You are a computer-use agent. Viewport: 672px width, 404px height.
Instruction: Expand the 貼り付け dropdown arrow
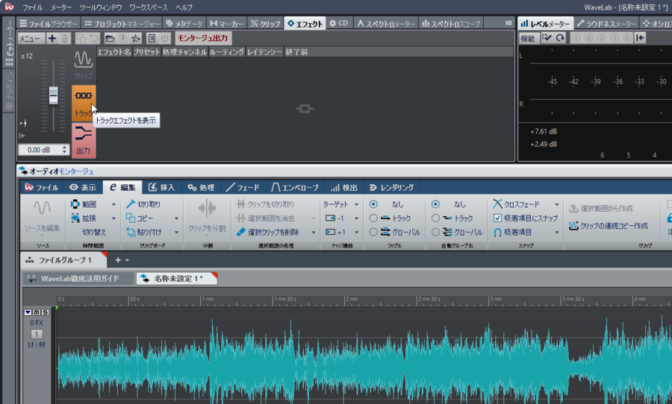(176, 233)
